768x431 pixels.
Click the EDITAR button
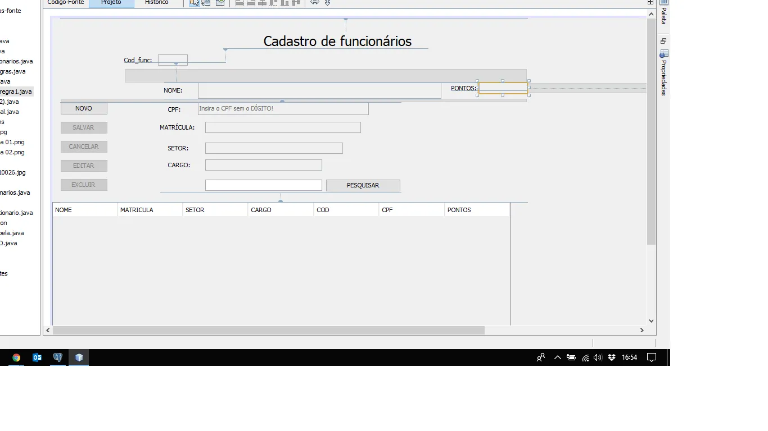[x=84, y=166]
